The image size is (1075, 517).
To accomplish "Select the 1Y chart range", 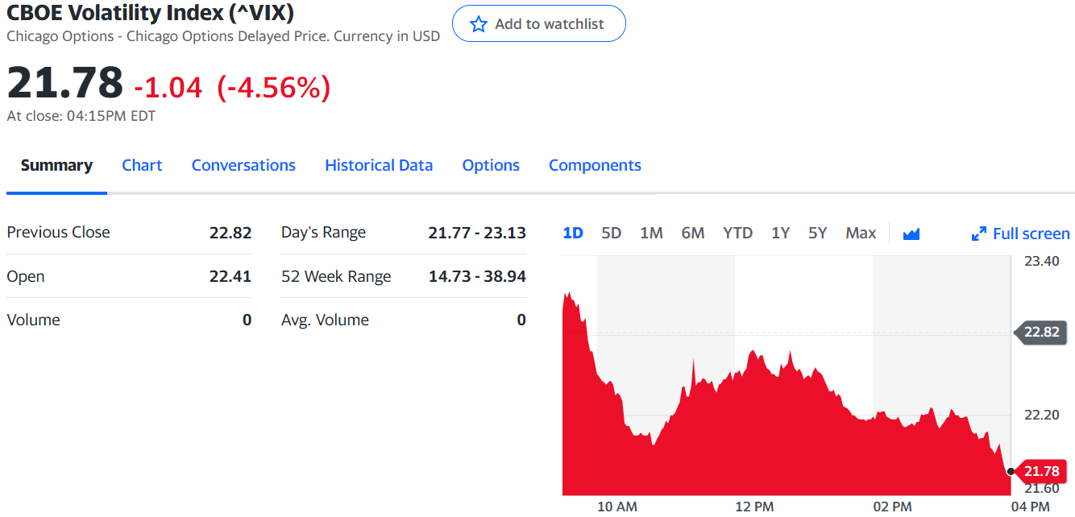I will (780, 233).
